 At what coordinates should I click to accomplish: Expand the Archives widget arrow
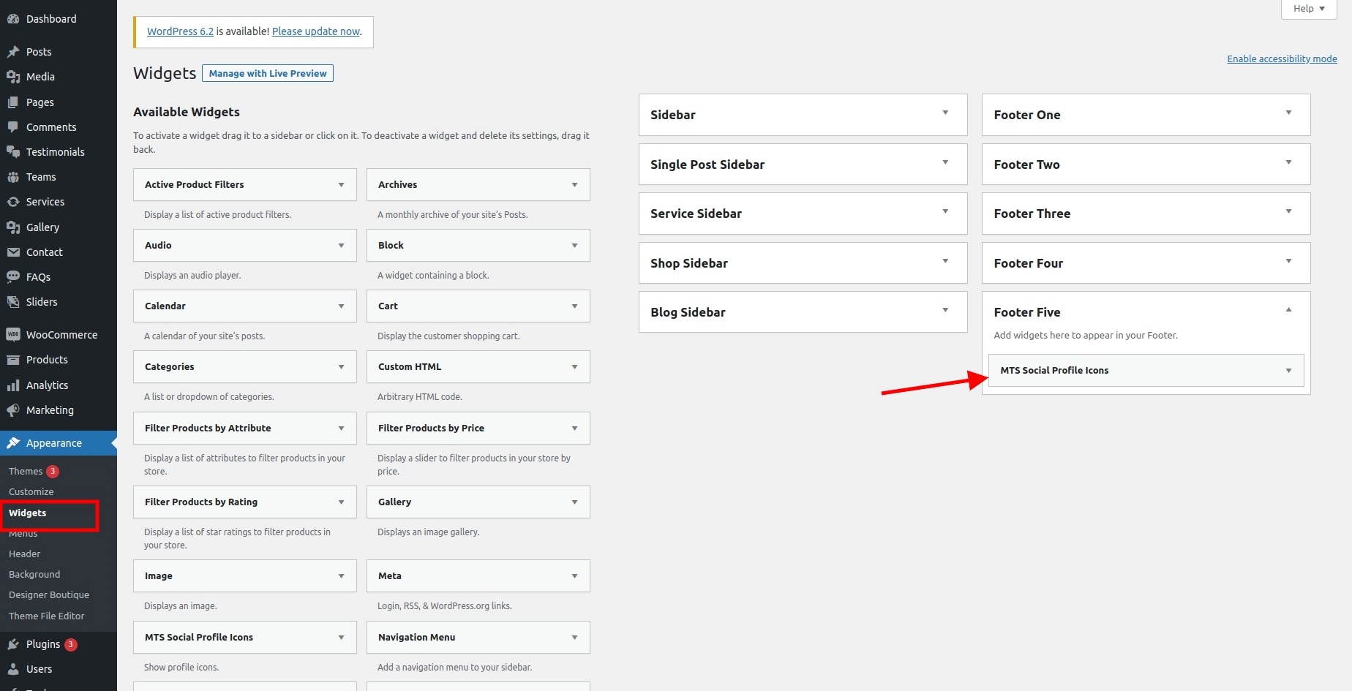point(574,185)
